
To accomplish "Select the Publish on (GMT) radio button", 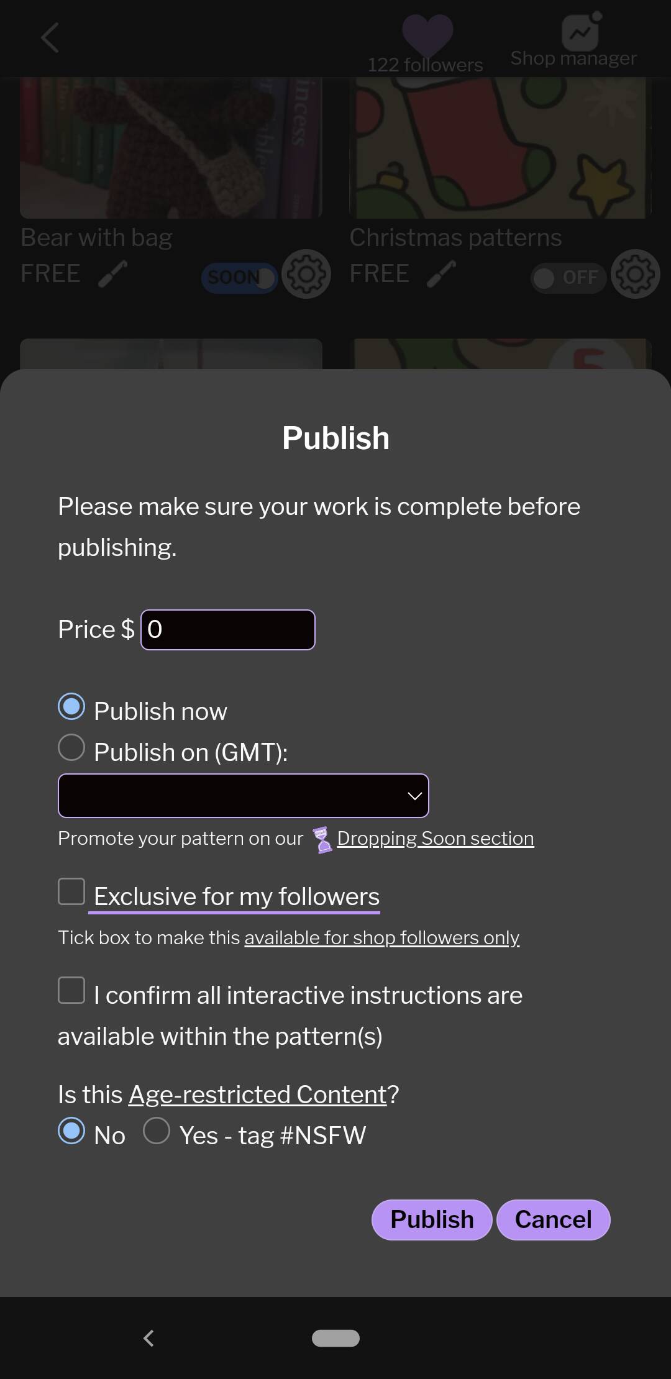I will [x=71, y=747].
